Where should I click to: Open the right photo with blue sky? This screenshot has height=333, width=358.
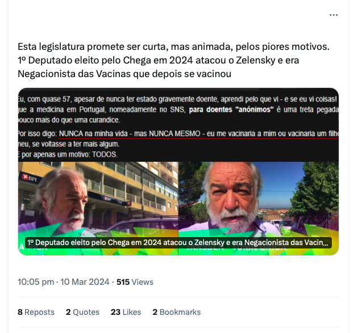click(x=259, y=208)
